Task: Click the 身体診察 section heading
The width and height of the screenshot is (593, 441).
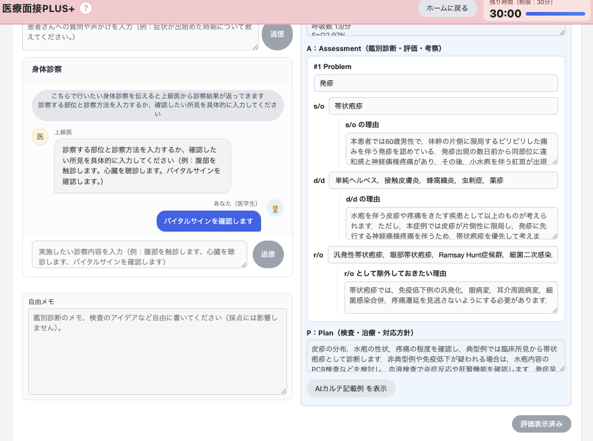Action: point(47,69)
